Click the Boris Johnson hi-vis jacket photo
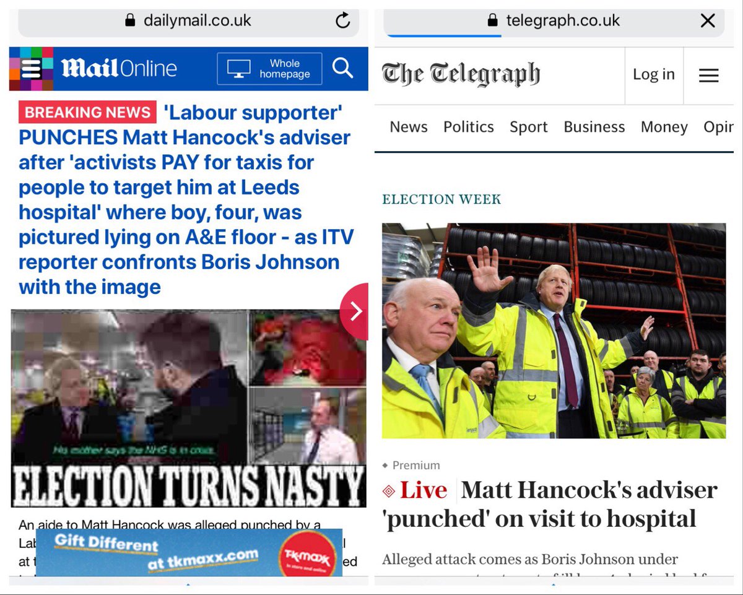This screenshot has width=743, height=595. click(554, 331)
